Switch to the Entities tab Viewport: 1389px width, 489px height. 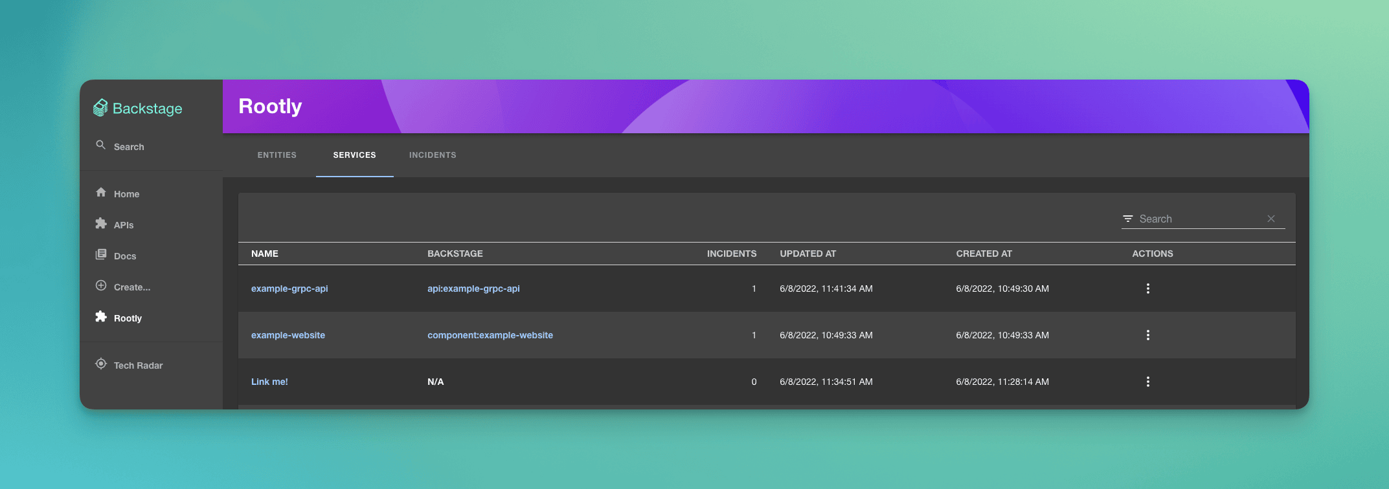[x=277, y=155]
